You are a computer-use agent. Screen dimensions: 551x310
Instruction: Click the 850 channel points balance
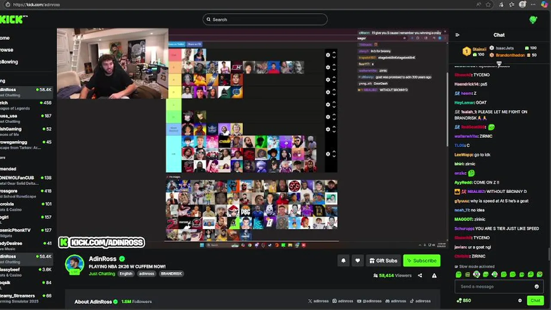pos(464,301)
